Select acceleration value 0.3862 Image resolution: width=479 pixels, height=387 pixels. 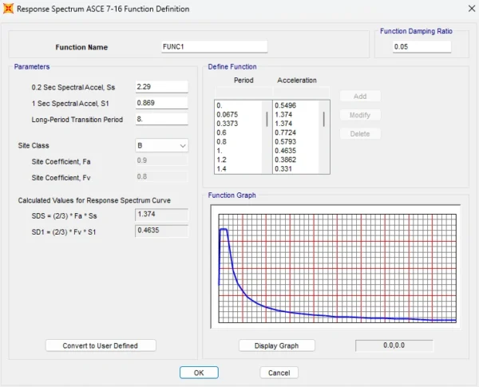285,160
